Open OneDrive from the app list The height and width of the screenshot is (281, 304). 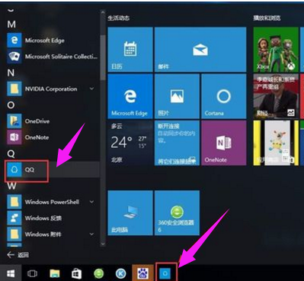tap(52, 121)
